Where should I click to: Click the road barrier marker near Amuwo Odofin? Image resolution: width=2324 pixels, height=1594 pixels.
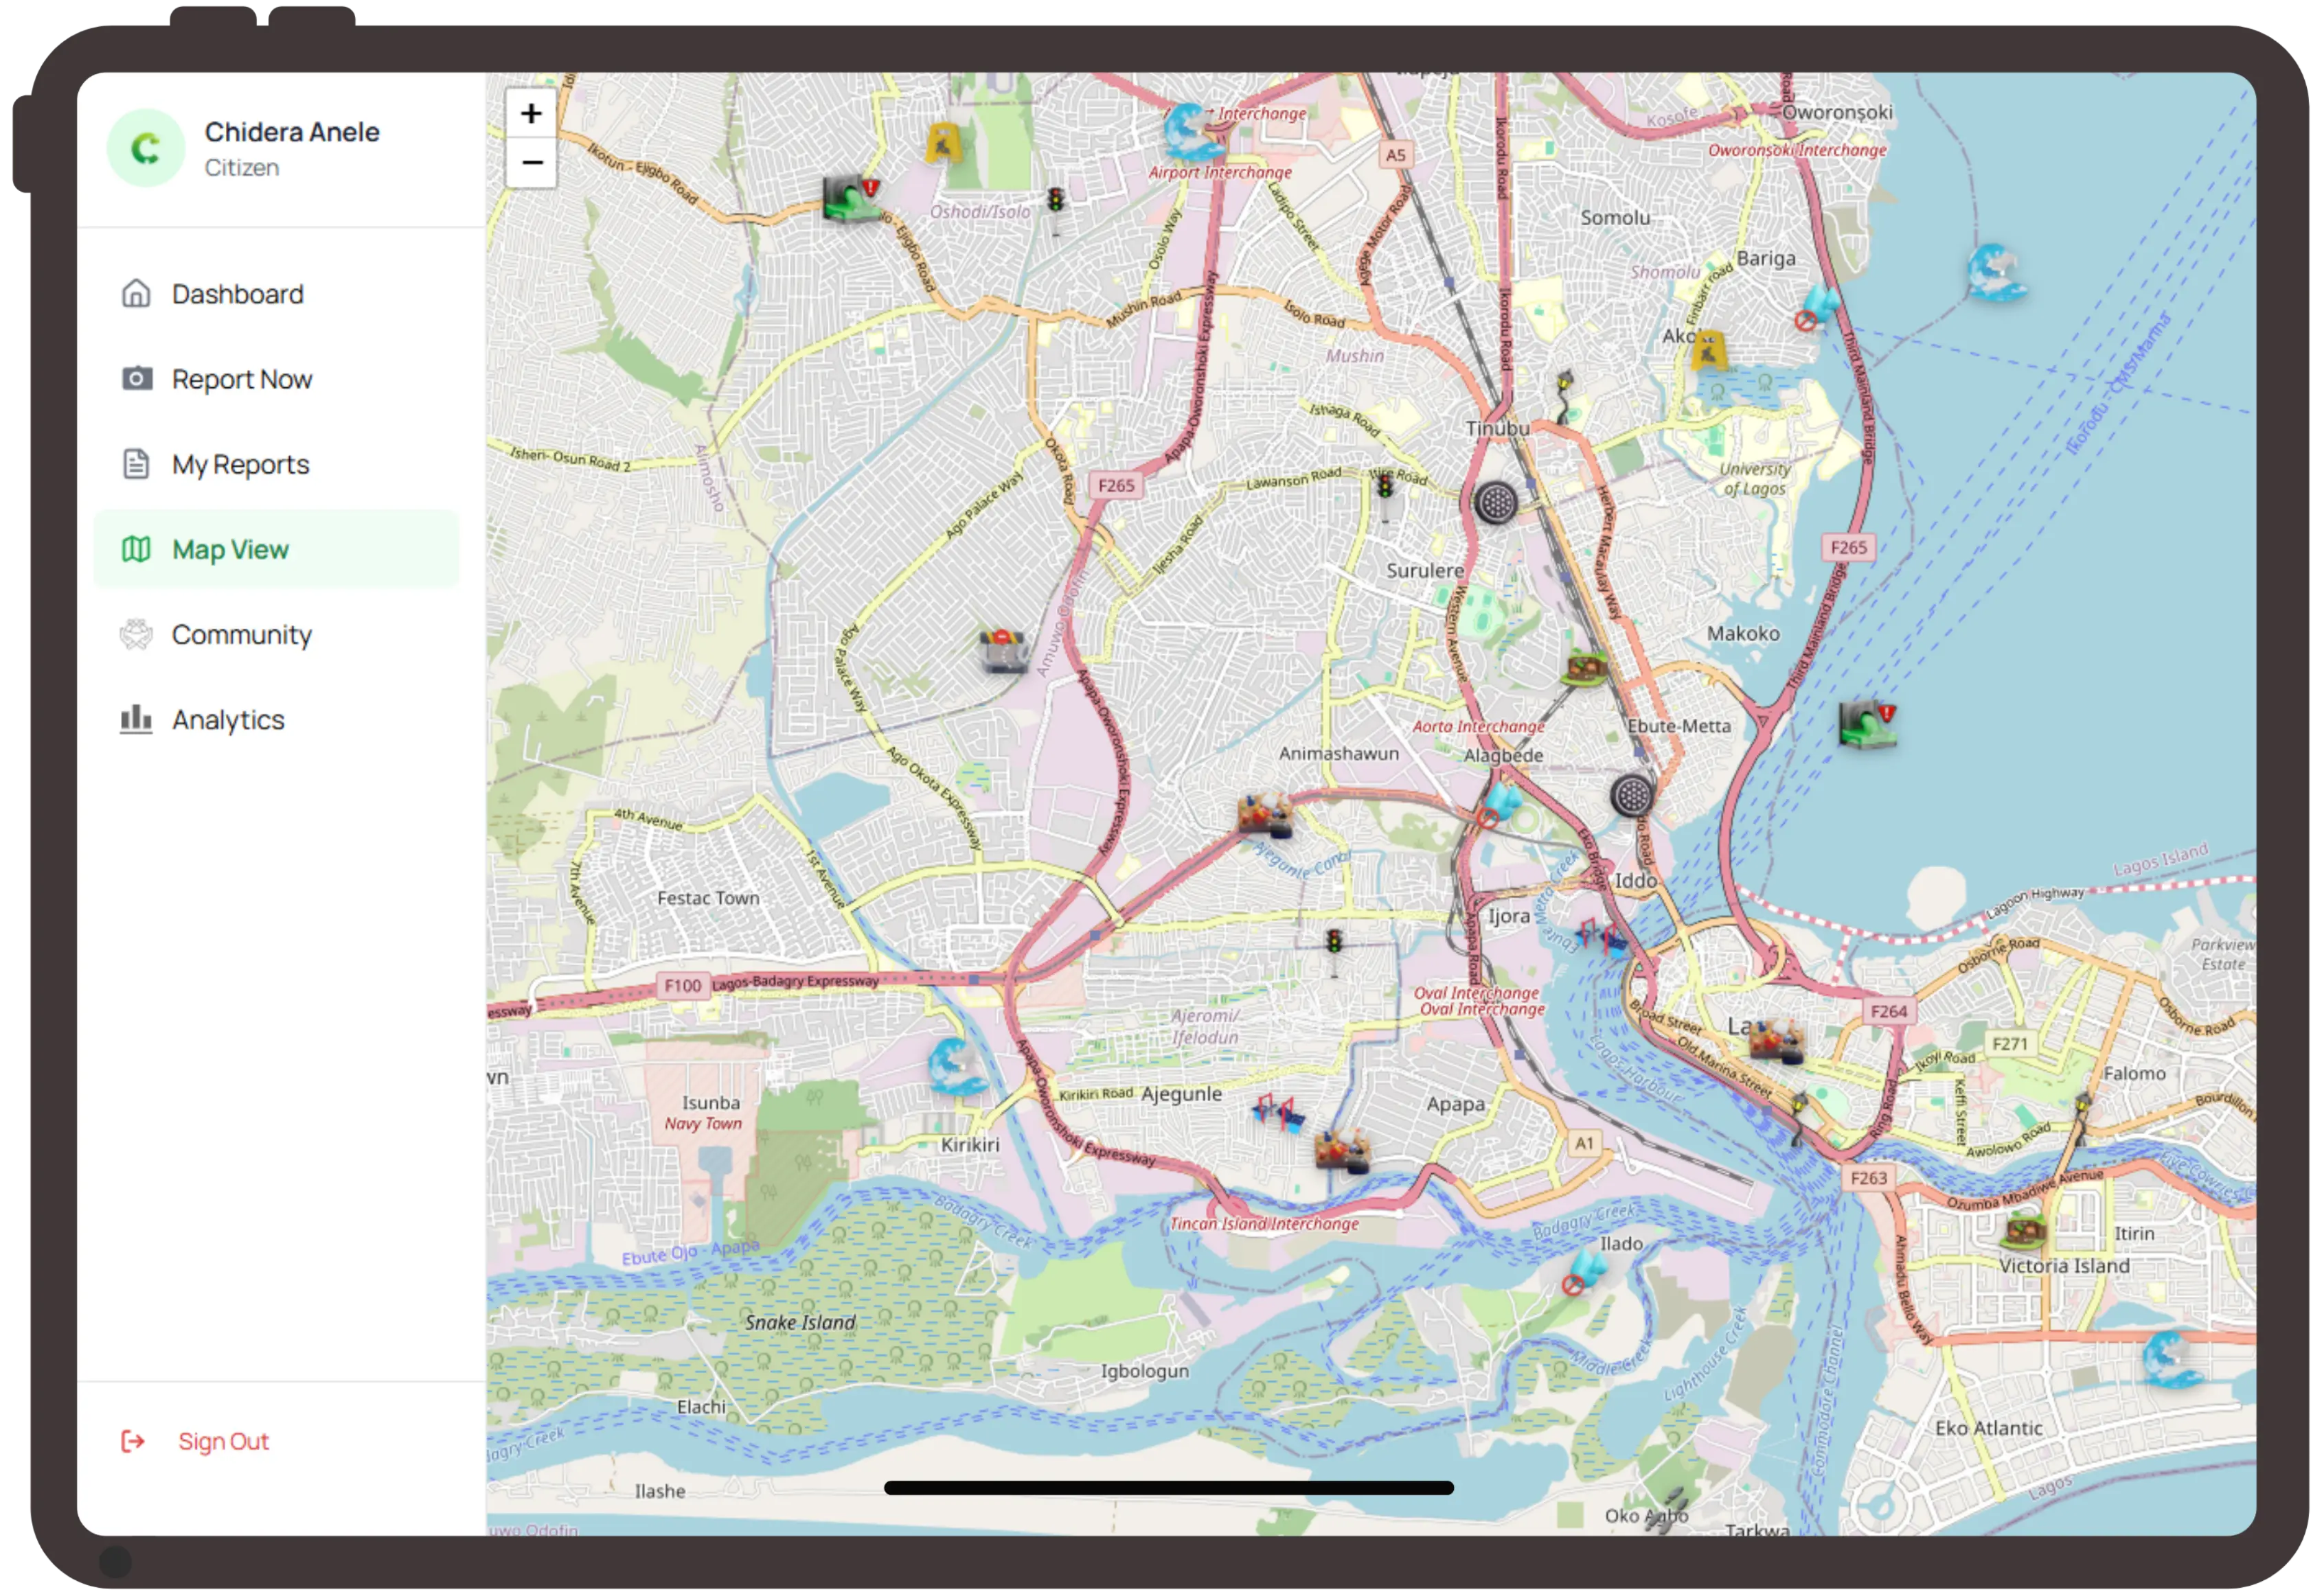[x=1004, y=651]
